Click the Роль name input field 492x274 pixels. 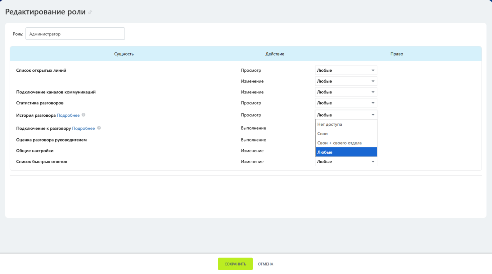click(x=75, y=34)
